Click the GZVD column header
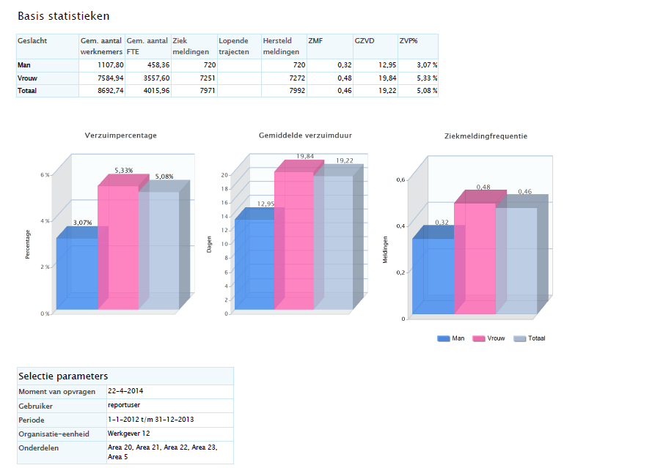 365,41
